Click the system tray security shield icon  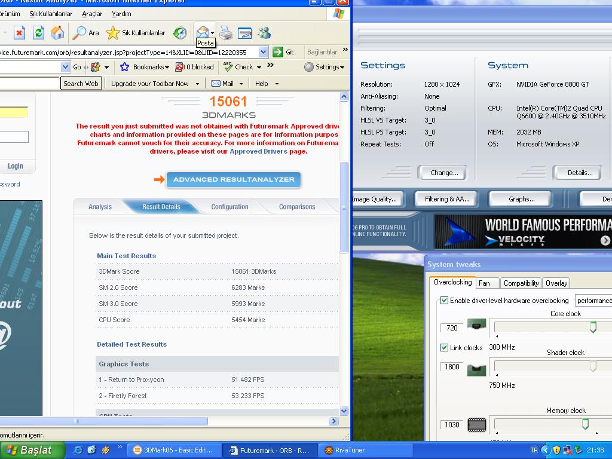(x=556, y=450)
